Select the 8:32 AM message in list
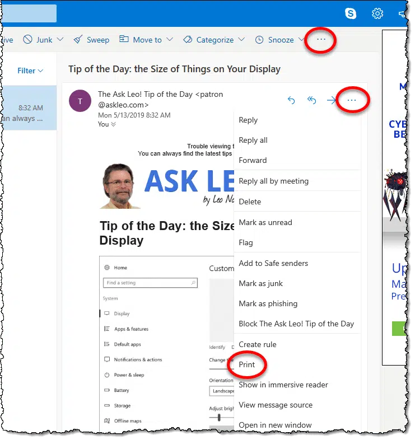The width and height of the screenshot is (415, 440). pos(29,109)
